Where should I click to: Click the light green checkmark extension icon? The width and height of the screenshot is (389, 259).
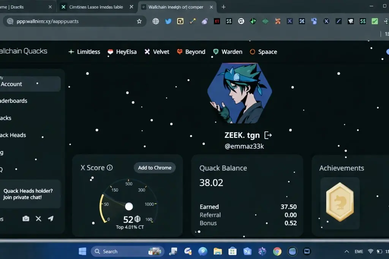(x=375, y=21)
